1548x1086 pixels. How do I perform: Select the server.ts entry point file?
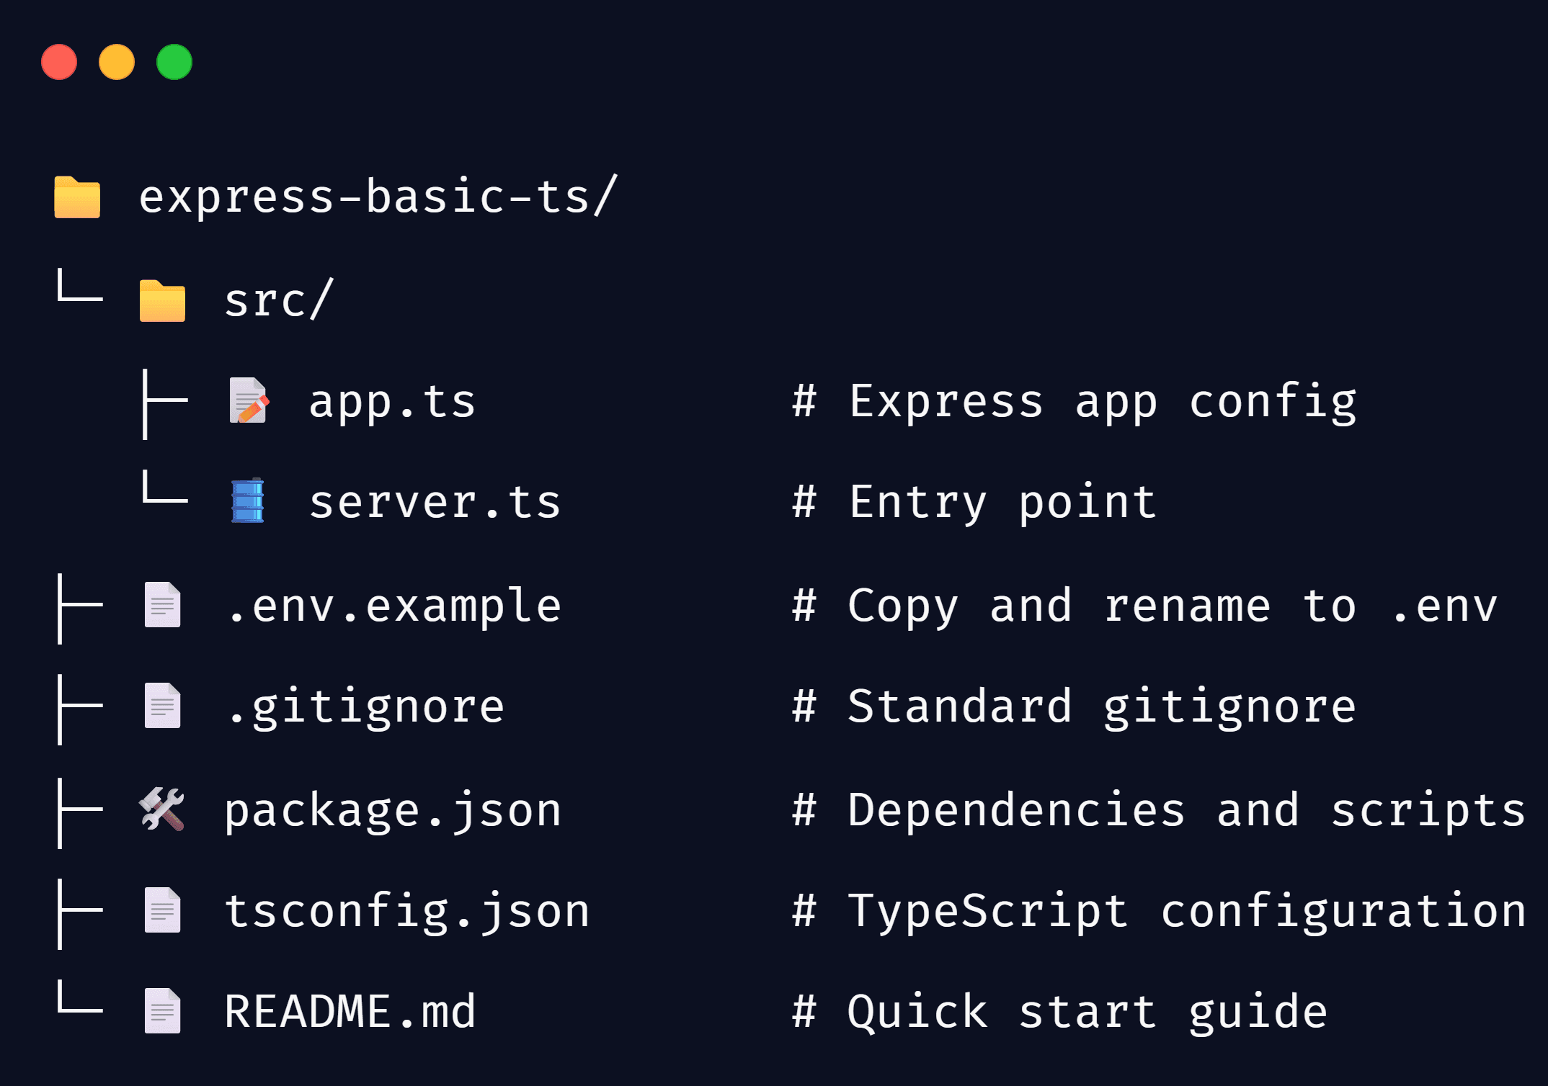click(x=432, y=502)
